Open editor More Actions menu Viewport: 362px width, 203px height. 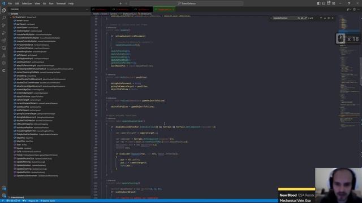tap(359, 10)
